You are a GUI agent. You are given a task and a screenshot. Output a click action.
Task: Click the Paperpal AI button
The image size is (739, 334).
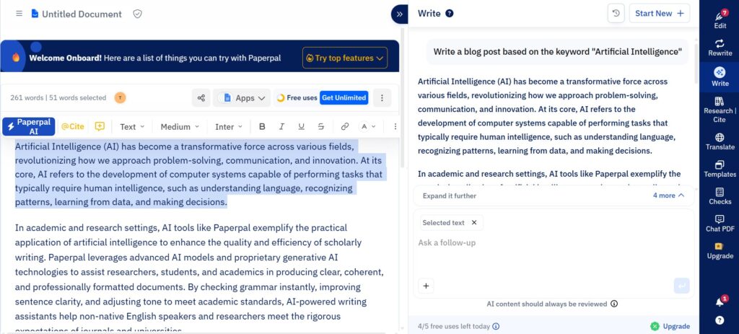(x=29, y=126)
